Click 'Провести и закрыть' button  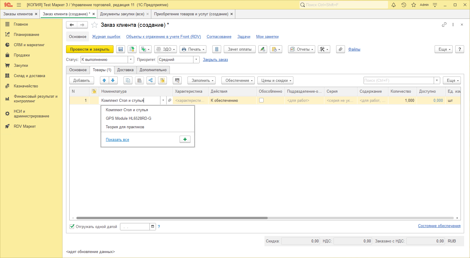(90, 49)
